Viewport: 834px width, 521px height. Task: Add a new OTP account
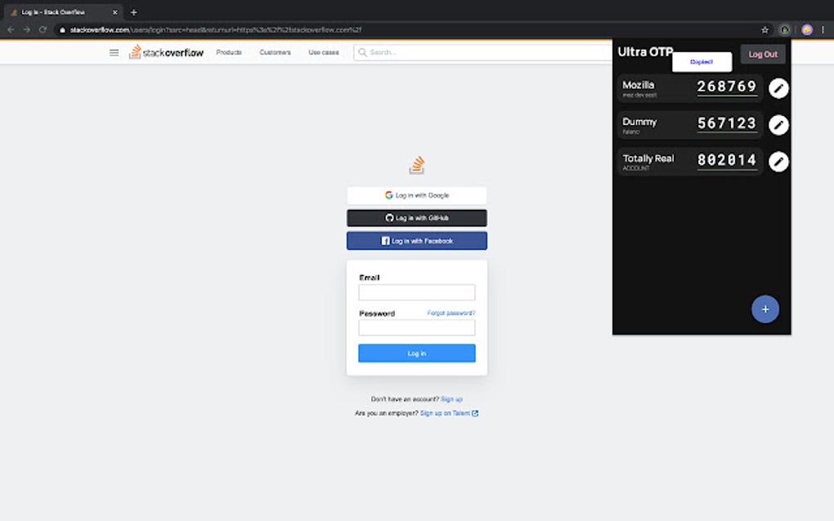(764, 309)
